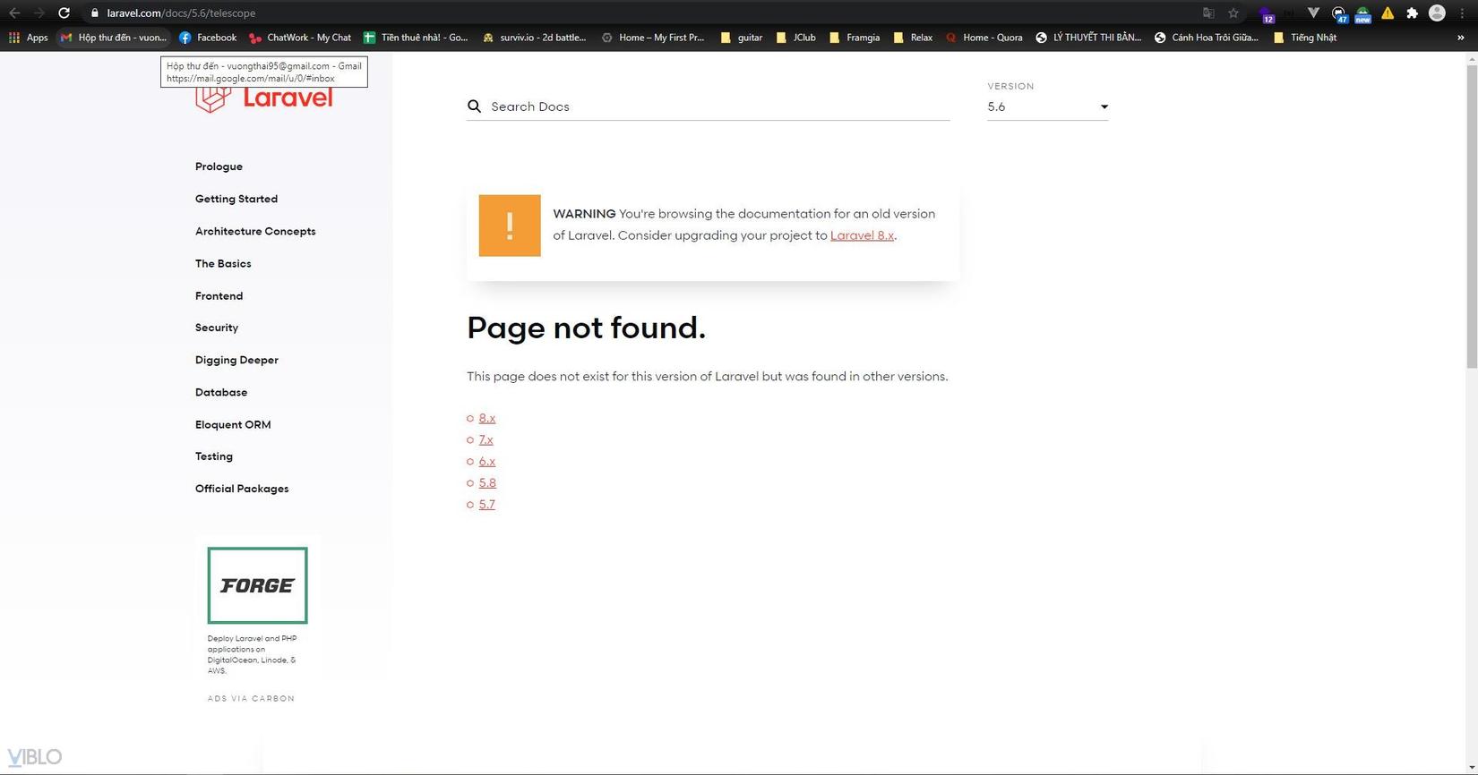Reload the current page
Screen dimensions: 1478x775
pos(64,13)
